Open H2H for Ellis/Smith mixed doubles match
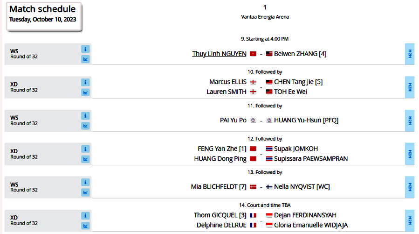 [410, 87]
